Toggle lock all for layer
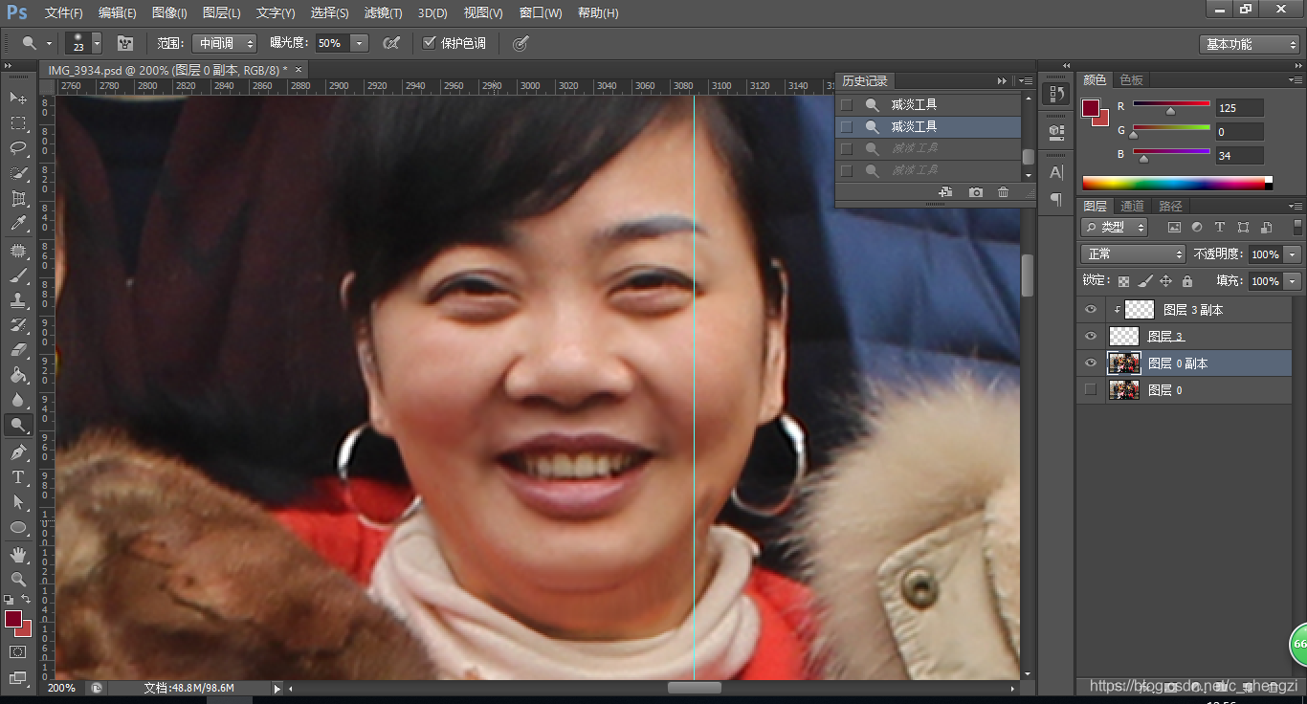 1187,281
